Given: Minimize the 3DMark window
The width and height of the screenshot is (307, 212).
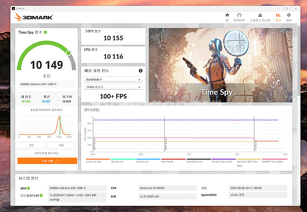Looking at the screenshot, I should (x=277, y=8).
